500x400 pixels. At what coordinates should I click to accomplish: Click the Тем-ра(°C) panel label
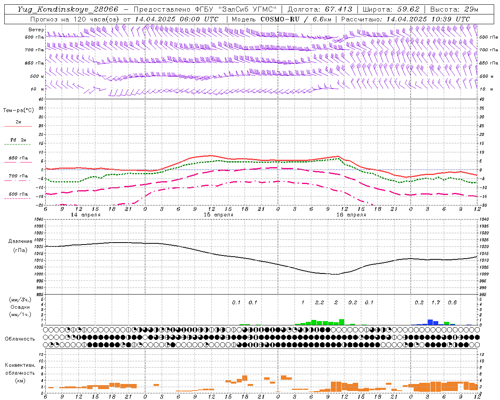18,111
